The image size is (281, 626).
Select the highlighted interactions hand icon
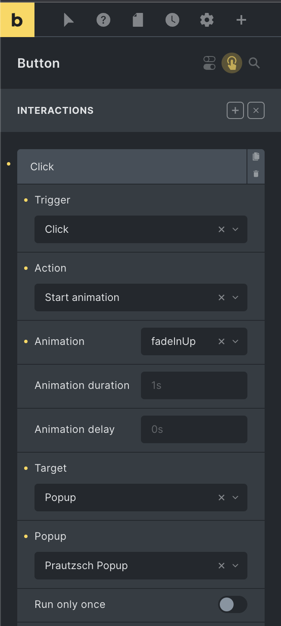(x=232, y=63)
